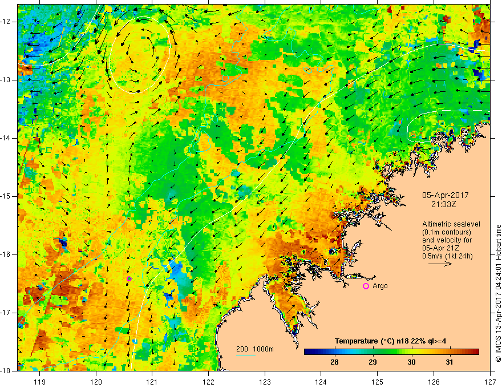Click longitude axis label '120'
502x388 pixels.
pos(96,382)
